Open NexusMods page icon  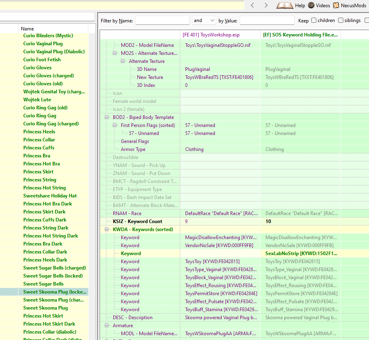[x=336, y=5]
